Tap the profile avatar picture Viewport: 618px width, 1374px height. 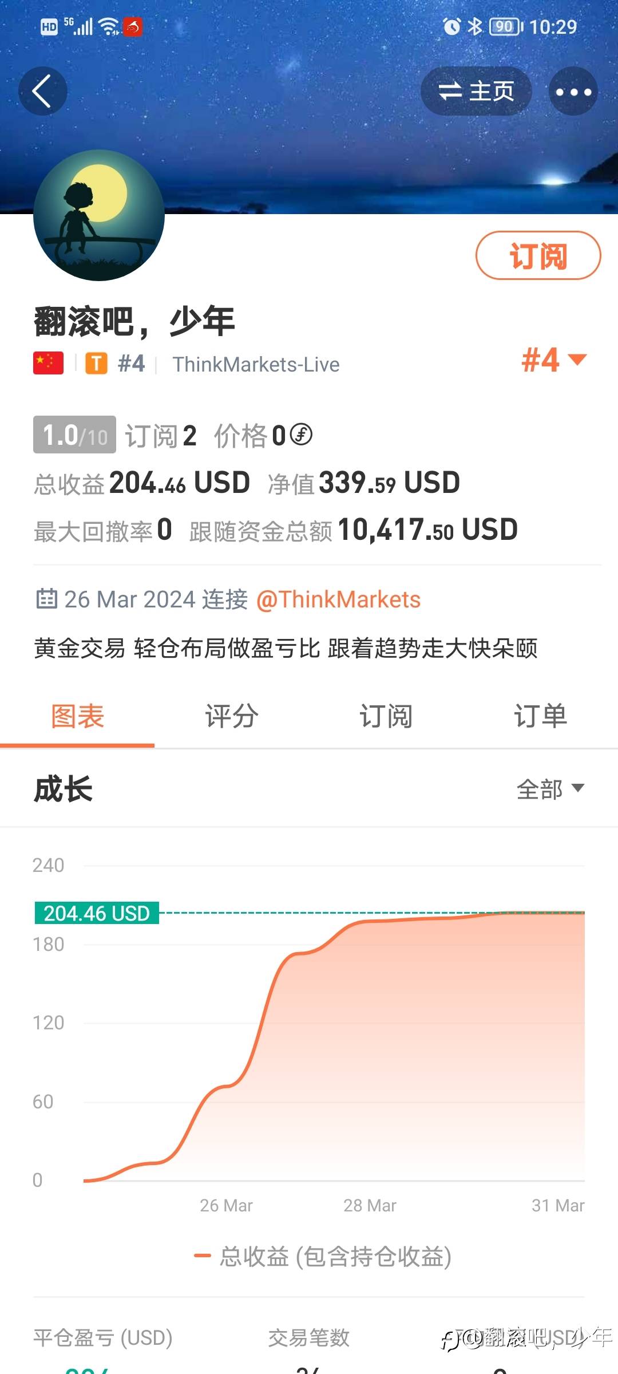point(99,215)
